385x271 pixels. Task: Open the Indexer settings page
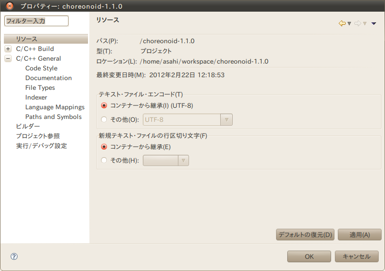[x=36, y=97]
